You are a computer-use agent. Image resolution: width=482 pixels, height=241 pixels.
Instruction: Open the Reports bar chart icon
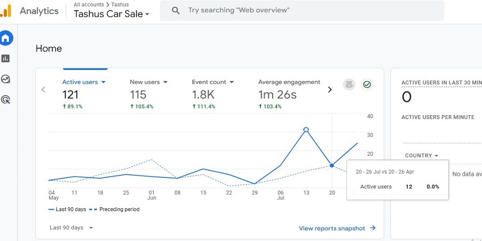point(6,58)
